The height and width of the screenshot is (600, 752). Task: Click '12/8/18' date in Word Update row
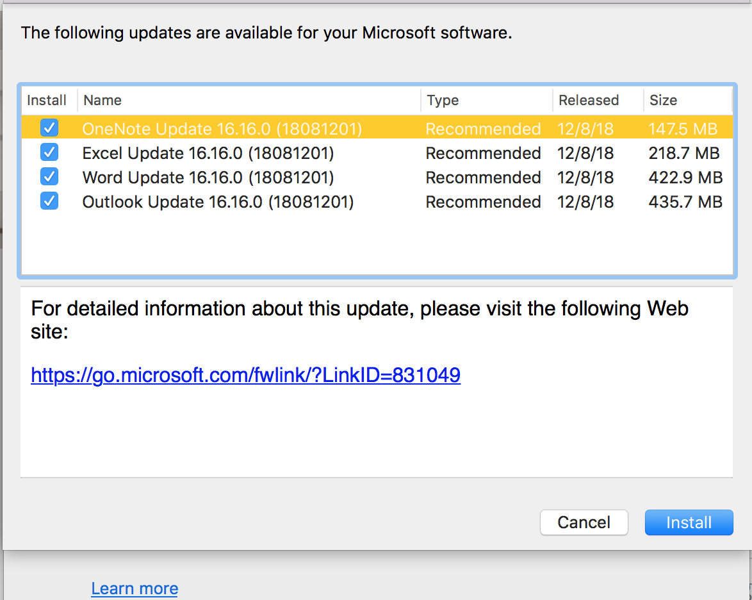[x=585, y=178]
